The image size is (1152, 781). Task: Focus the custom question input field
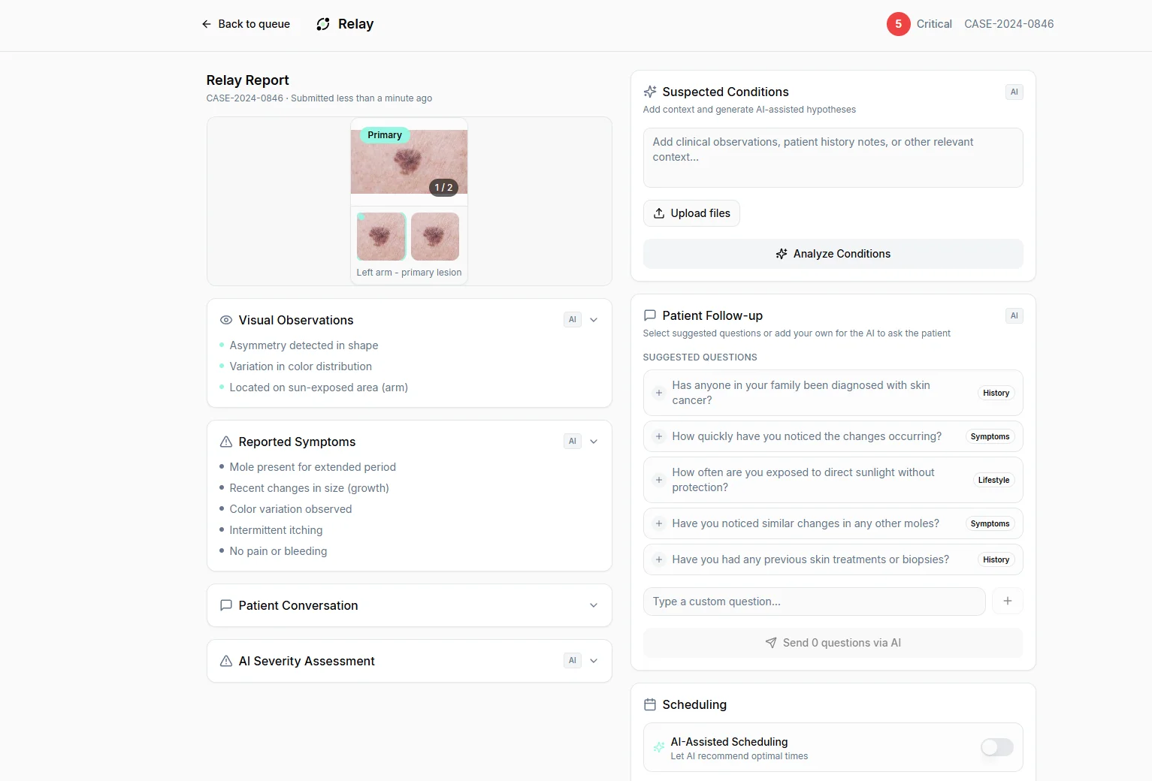814,602
